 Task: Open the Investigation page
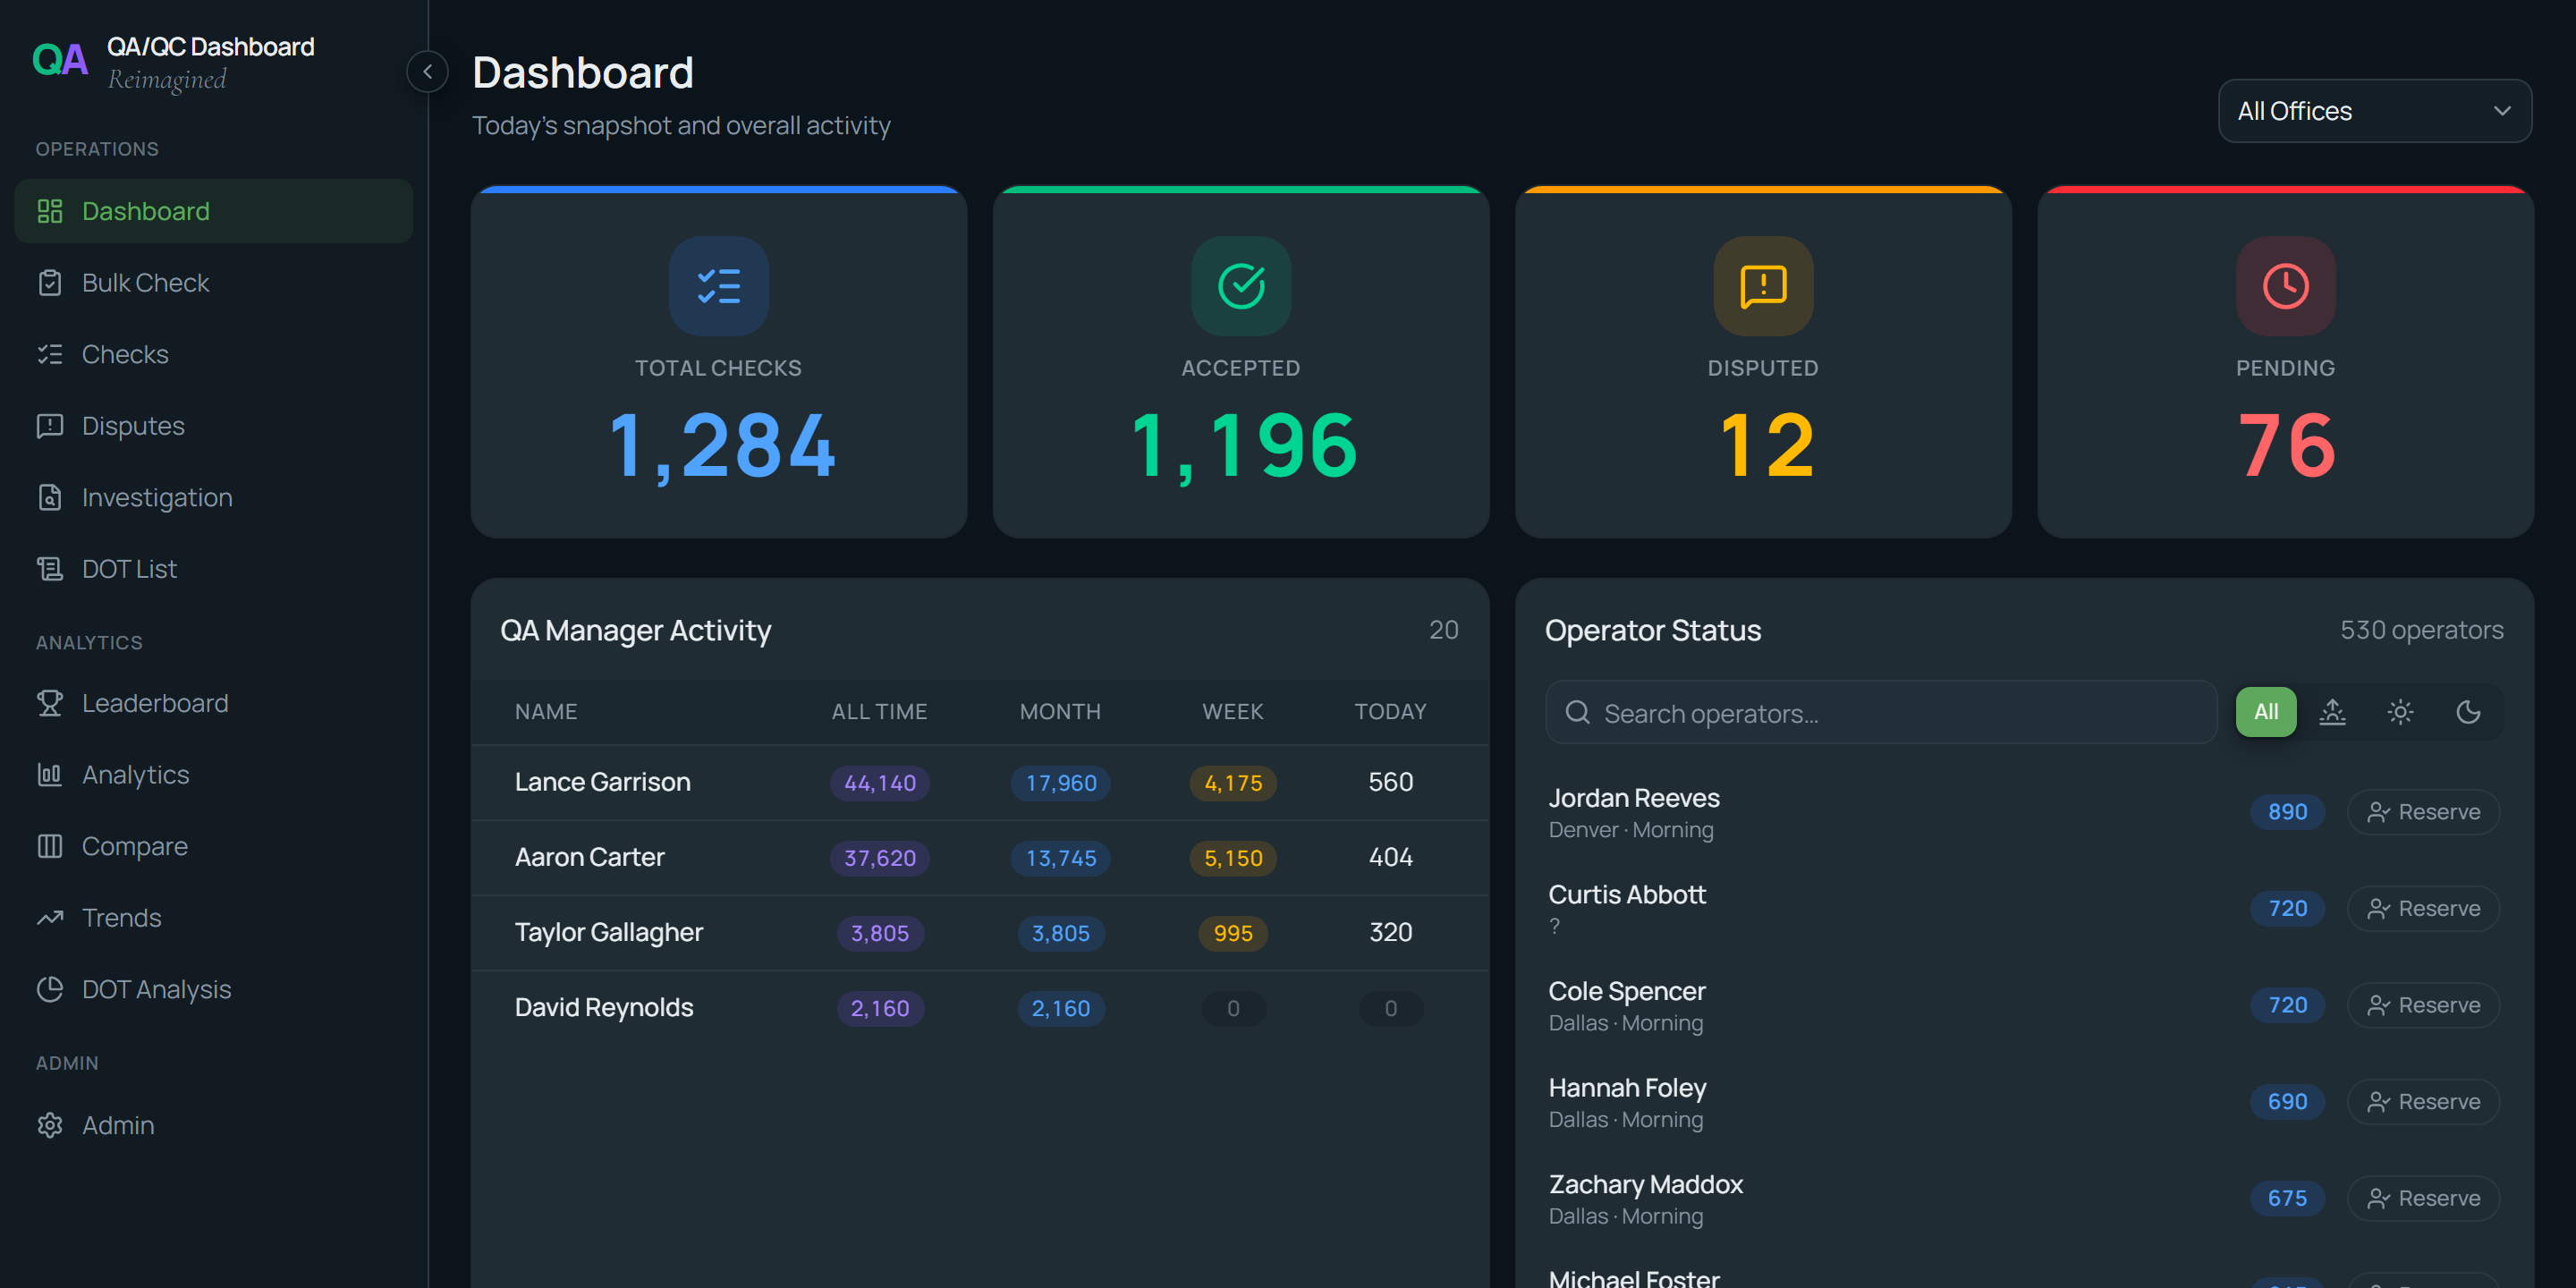tap(213, 497)
